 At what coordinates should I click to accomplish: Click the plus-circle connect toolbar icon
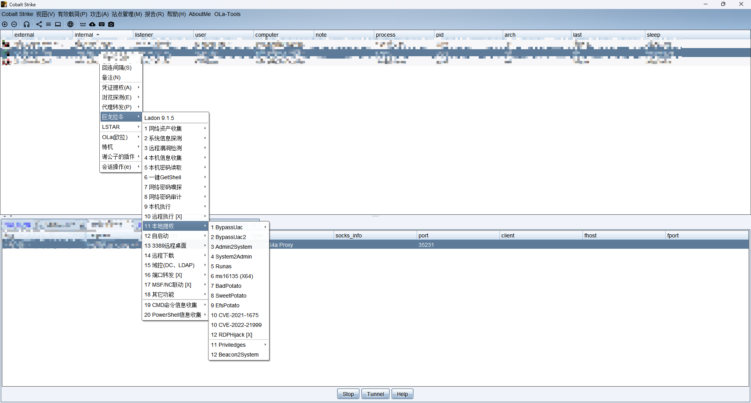[x=5, y=24]
